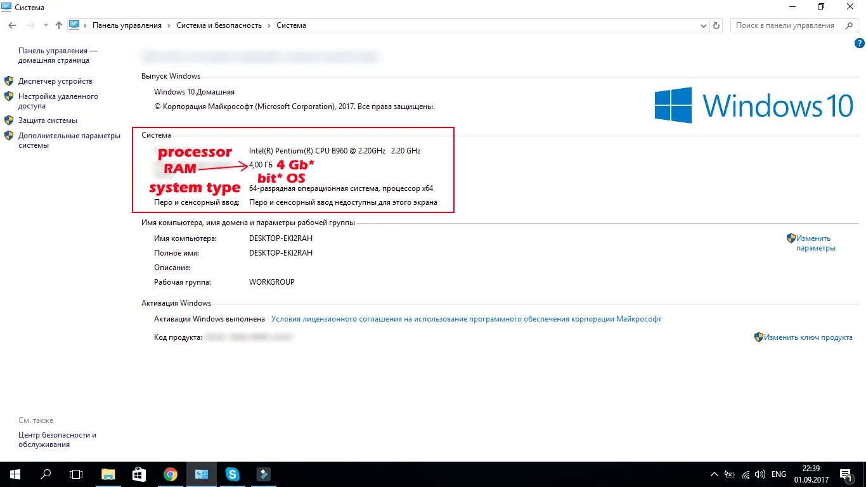Expand the address bar history dropdown
Image resolution: width=866 pixels, height=487 pixels.
[x=704, y=25]
